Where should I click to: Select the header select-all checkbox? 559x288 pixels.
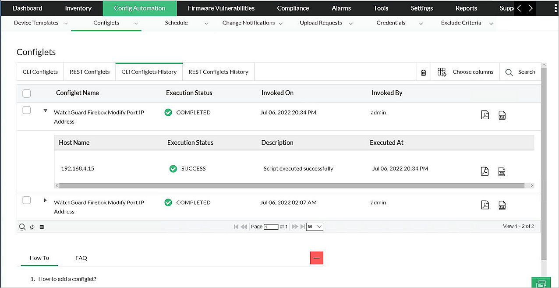[x=26, y=93]
